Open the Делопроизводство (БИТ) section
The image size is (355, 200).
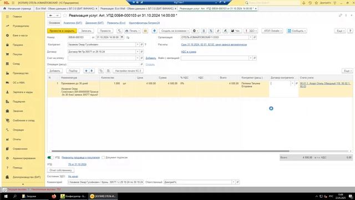pos(27,177)
